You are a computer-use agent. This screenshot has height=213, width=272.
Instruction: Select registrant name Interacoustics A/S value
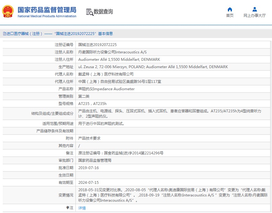(113, 52)
